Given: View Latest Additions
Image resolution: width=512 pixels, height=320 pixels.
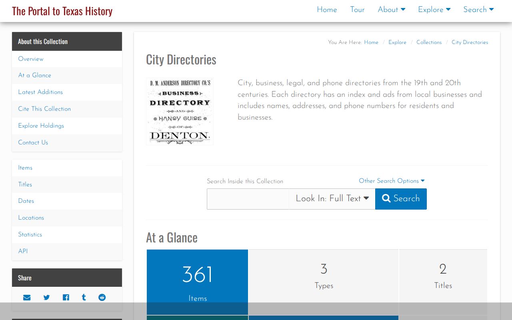Looking at the screenshot, I should (x=67, y=92).
